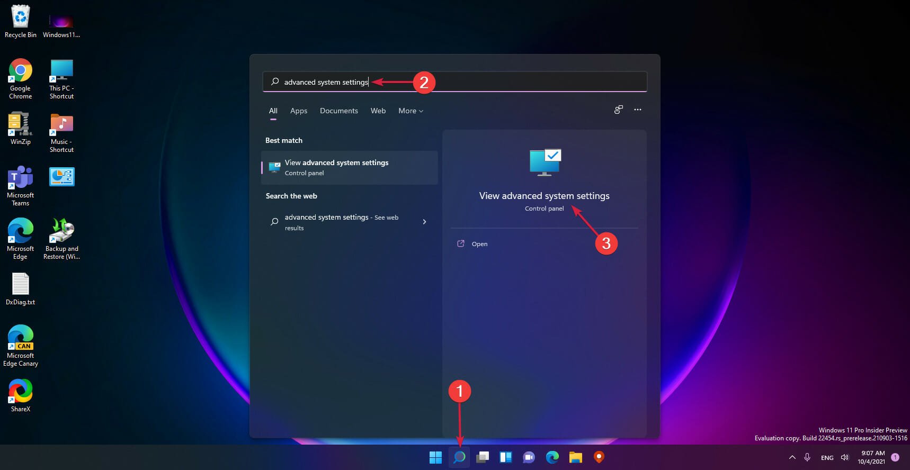This screenshot has width=910, height=470.
Task: Click the red pin app icon on the taskbar
Action: coord(599,457)
